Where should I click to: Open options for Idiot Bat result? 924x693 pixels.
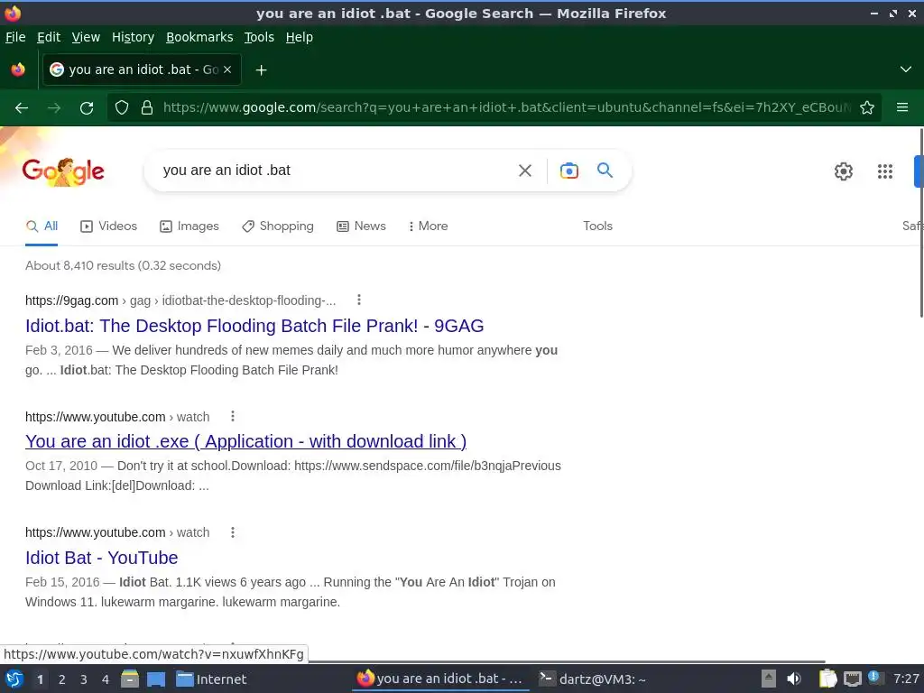pyautogui.click(x=233, y=532)
